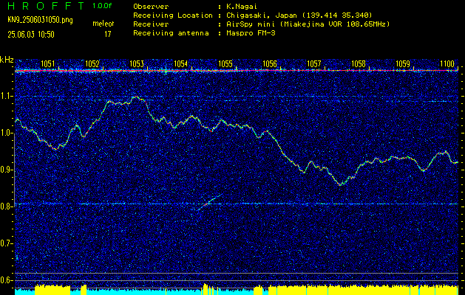Click the HROFFT title text
Screen dimensions: 465x295
tap(46, 6)
